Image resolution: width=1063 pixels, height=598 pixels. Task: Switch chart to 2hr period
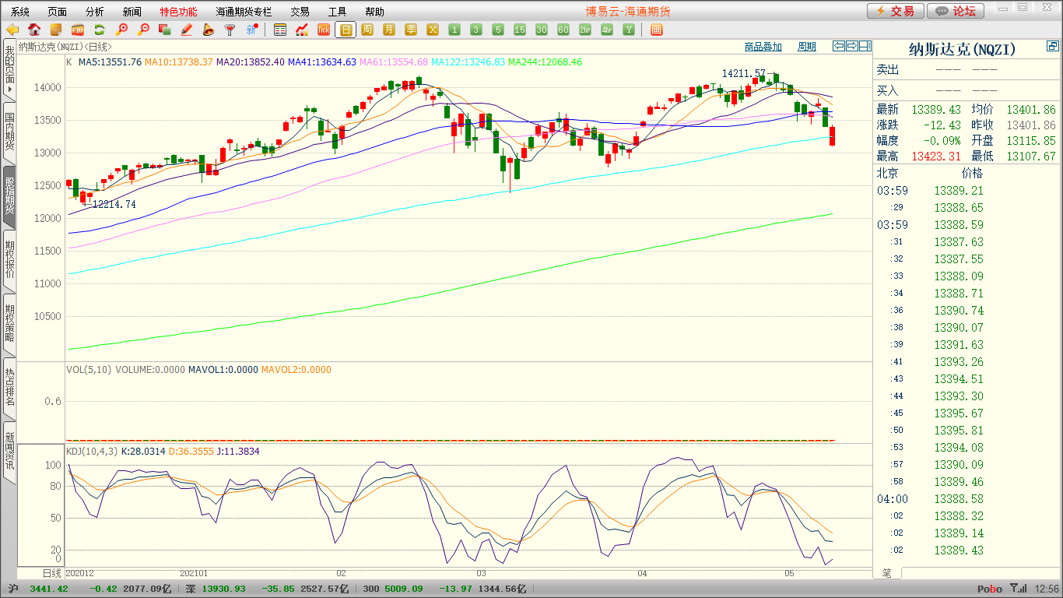click(585, 30)
